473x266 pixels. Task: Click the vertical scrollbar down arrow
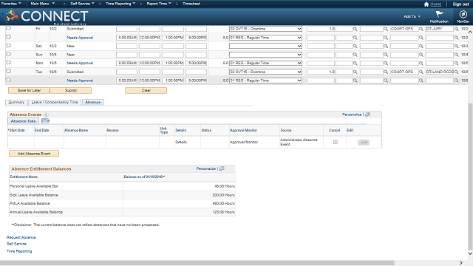pyautogui.click(x=470, y=253)
